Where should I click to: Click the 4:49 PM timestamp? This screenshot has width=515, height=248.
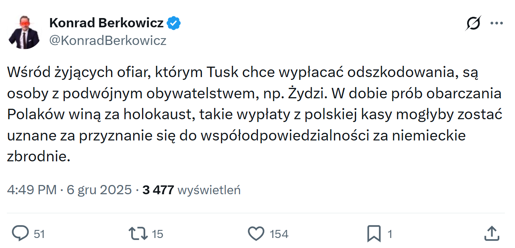tap(31, 189)
